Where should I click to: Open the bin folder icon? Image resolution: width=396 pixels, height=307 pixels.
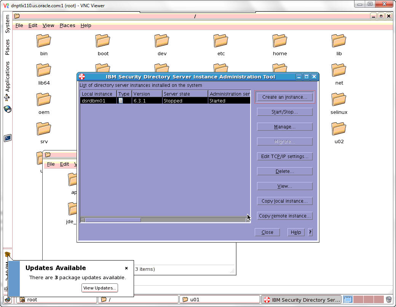pos(44,41)
